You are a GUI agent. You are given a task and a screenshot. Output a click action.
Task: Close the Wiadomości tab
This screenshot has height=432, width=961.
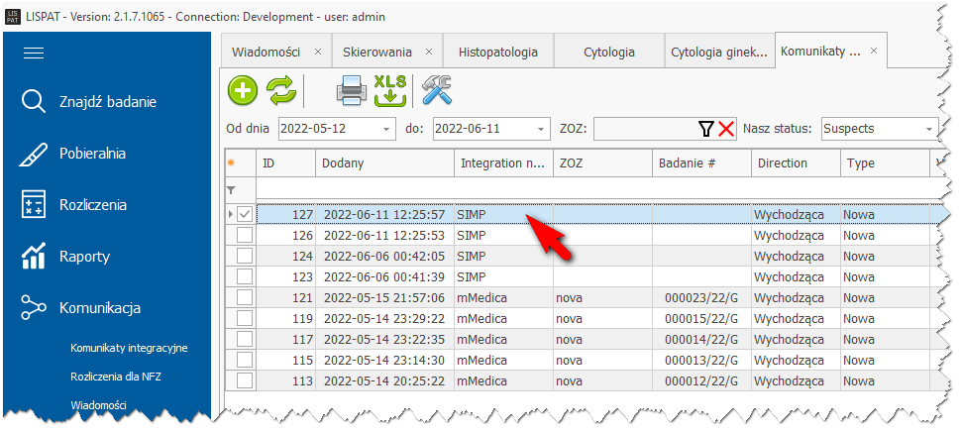[x=317, y=52]
